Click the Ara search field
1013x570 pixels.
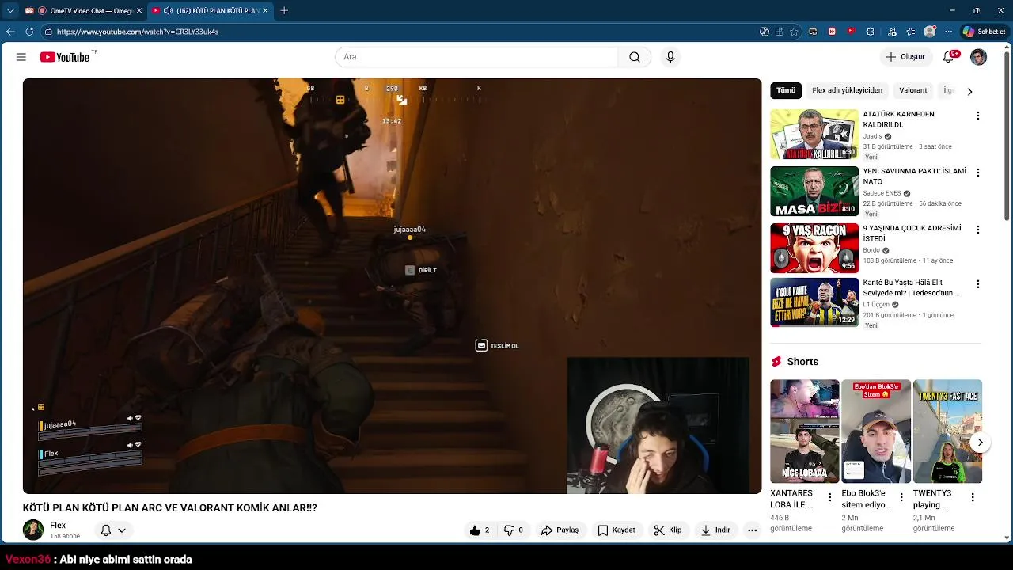click(x=476, y=57)
